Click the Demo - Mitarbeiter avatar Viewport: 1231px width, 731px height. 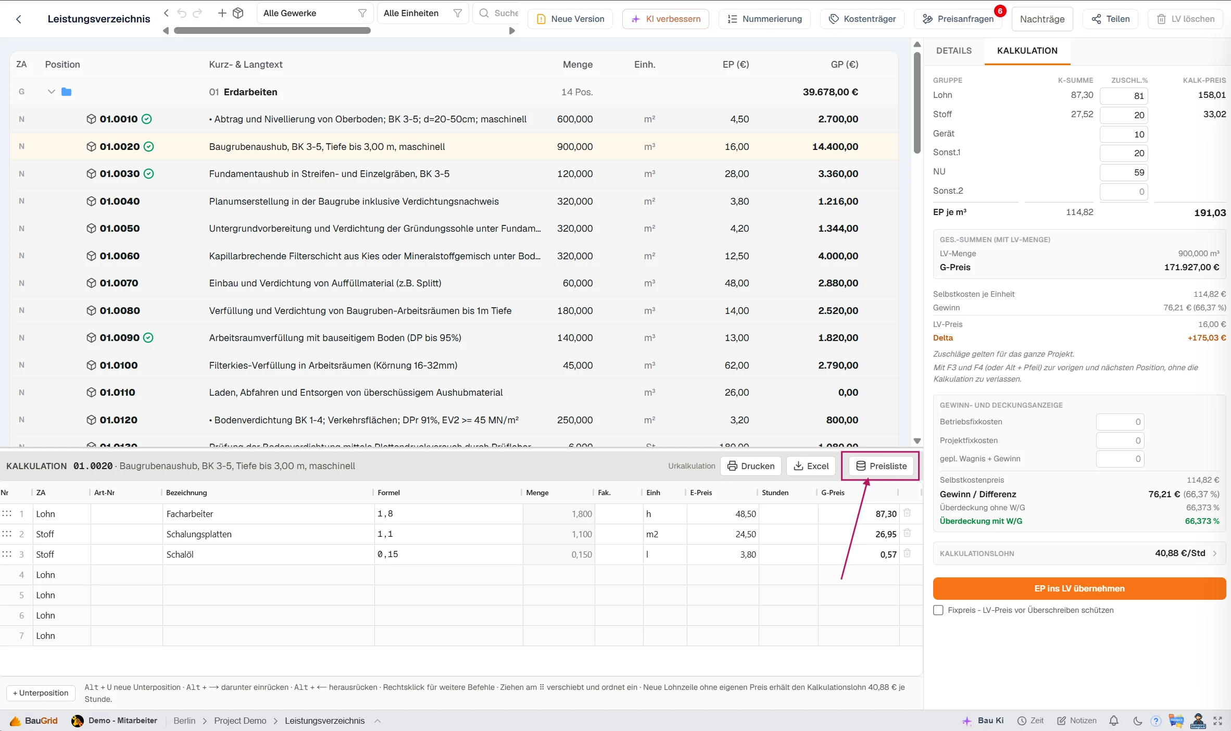(x=78, y=721)
